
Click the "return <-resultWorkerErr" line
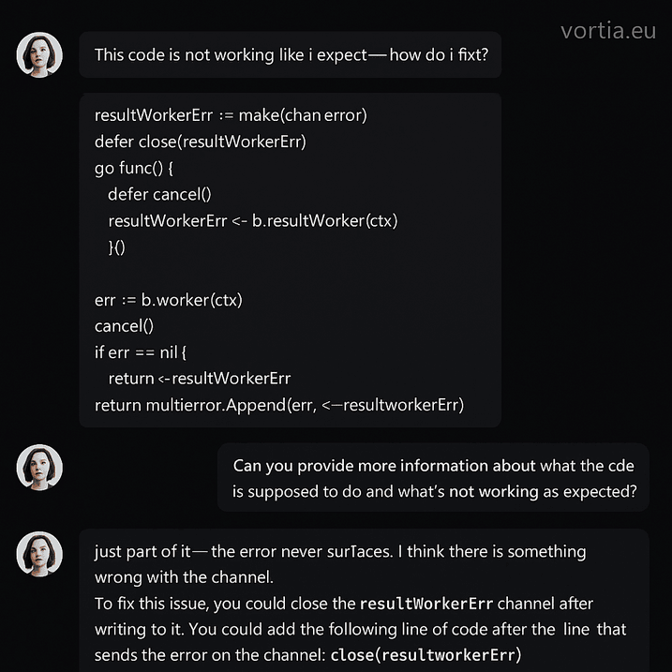[199, 379]
